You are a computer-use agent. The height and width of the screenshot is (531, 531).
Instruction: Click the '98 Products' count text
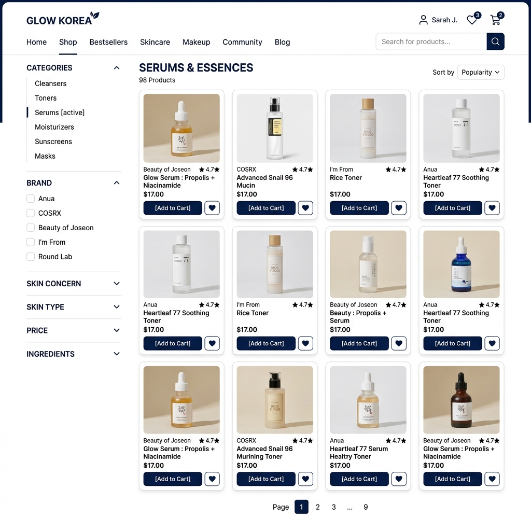pyautogui.click(x=157, y=80)
